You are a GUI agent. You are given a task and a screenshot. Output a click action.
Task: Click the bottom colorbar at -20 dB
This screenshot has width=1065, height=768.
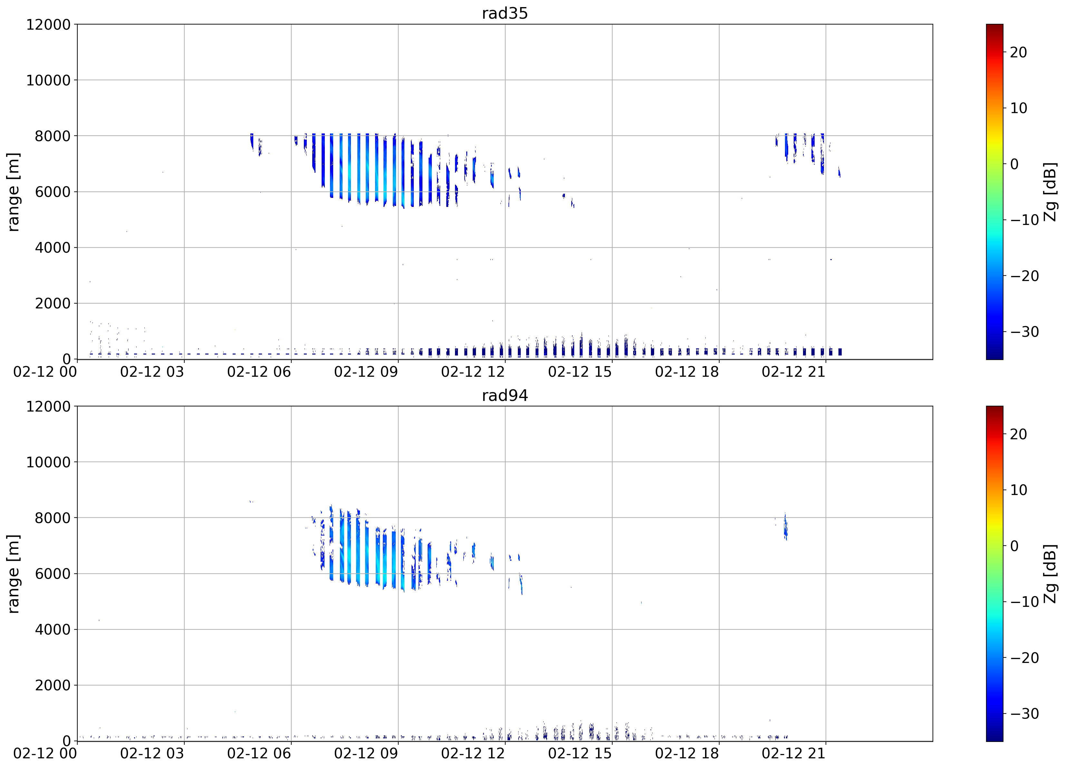pyautogui.click(x=994, y=657)
